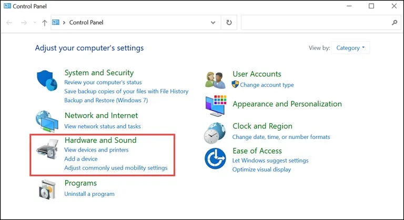
Task: Open the Programs disc box icon
Action: pyautogui.click(x=47, y=189)
